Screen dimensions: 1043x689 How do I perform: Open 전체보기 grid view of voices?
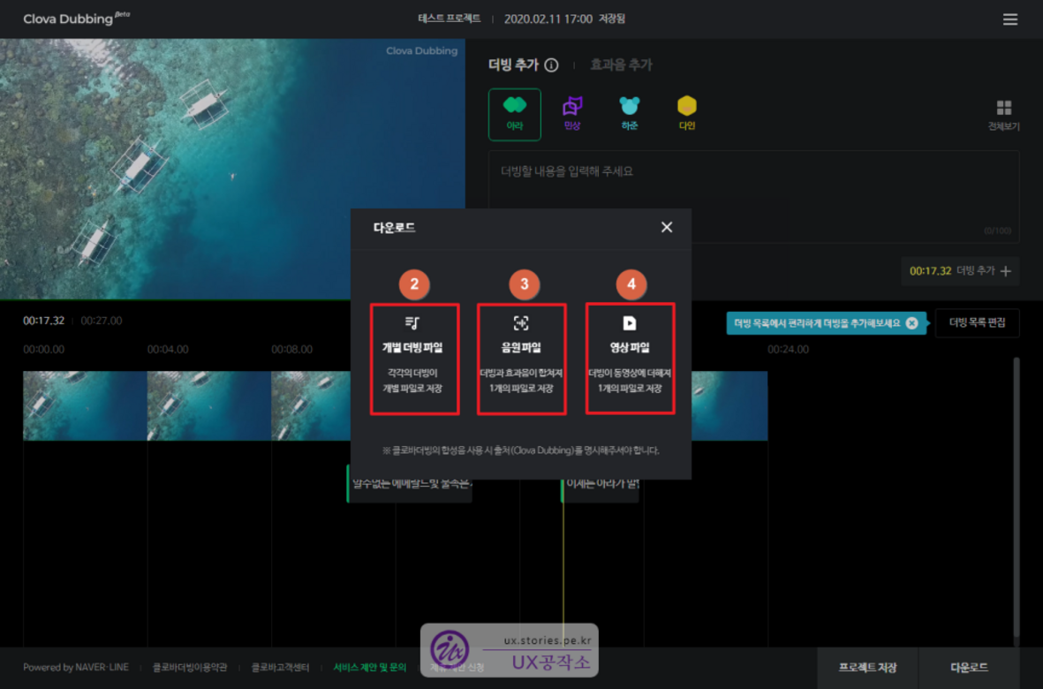[x=1003, y=115]
